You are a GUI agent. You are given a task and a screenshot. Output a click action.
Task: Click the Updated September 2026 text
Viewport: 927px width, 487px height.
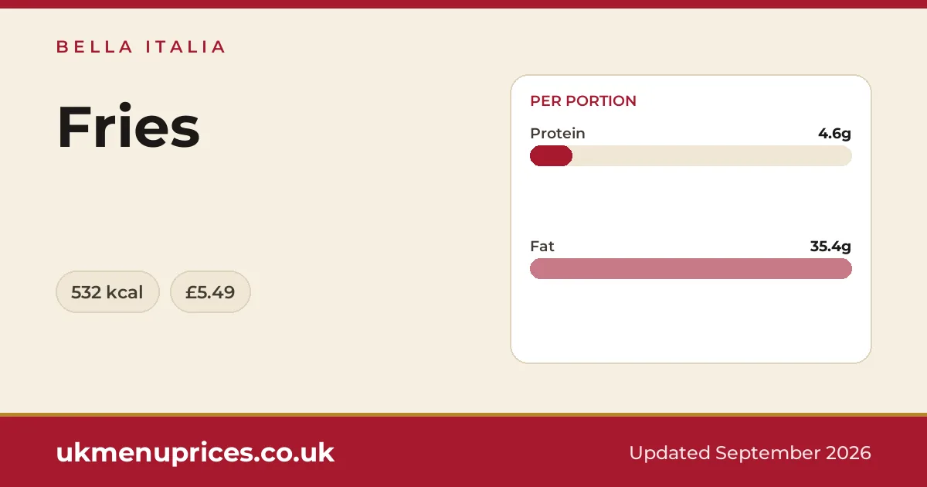coord(750,453)
